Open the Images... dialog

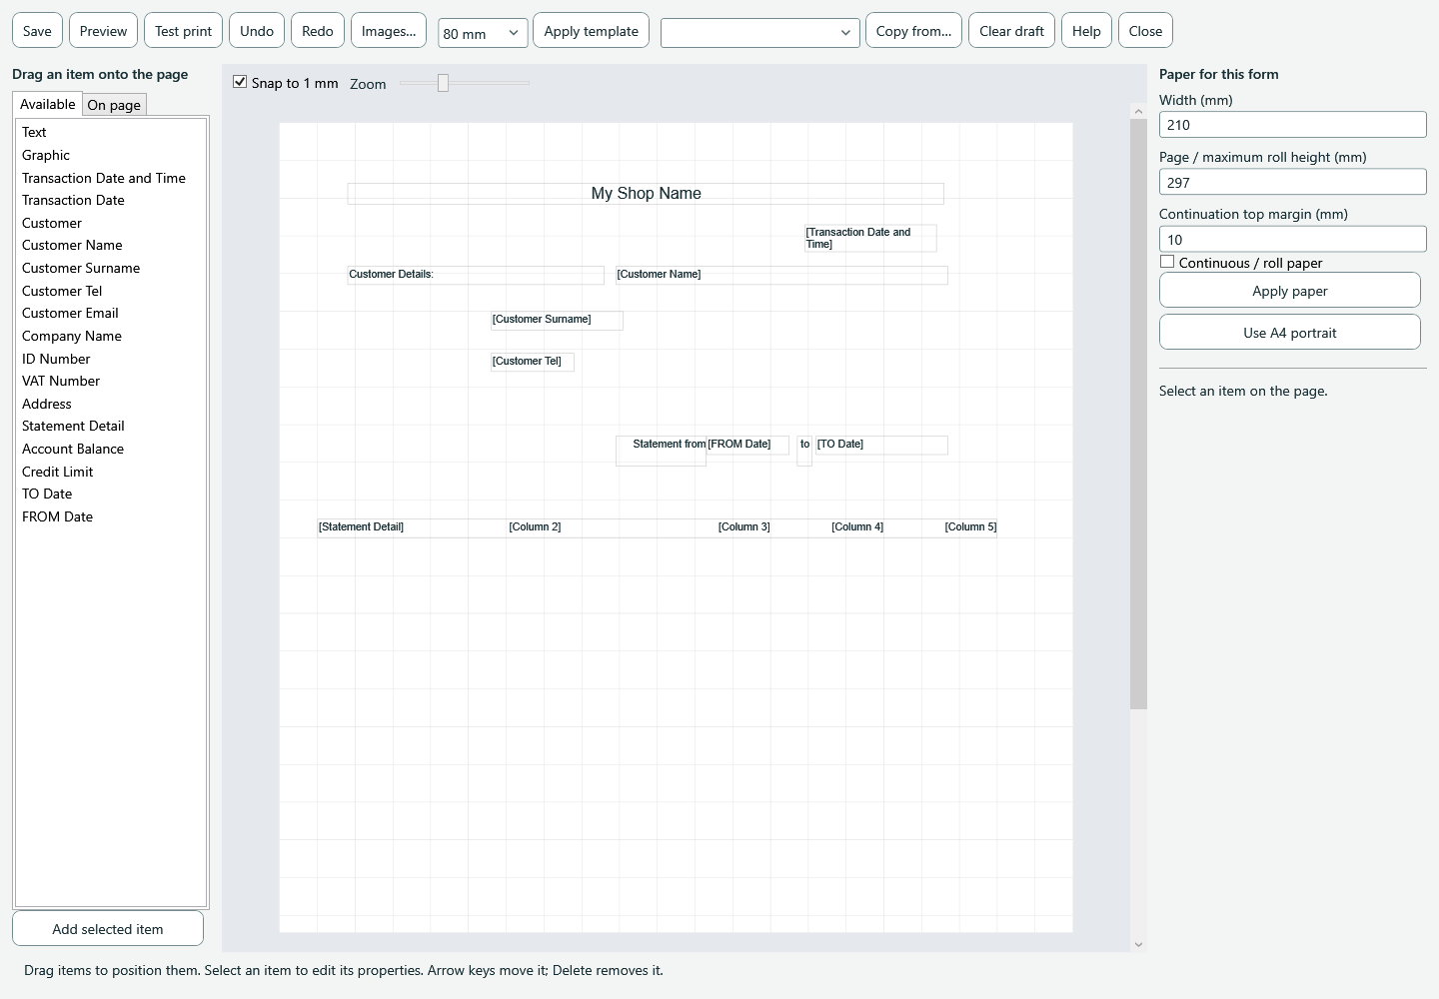pos(389,31)
